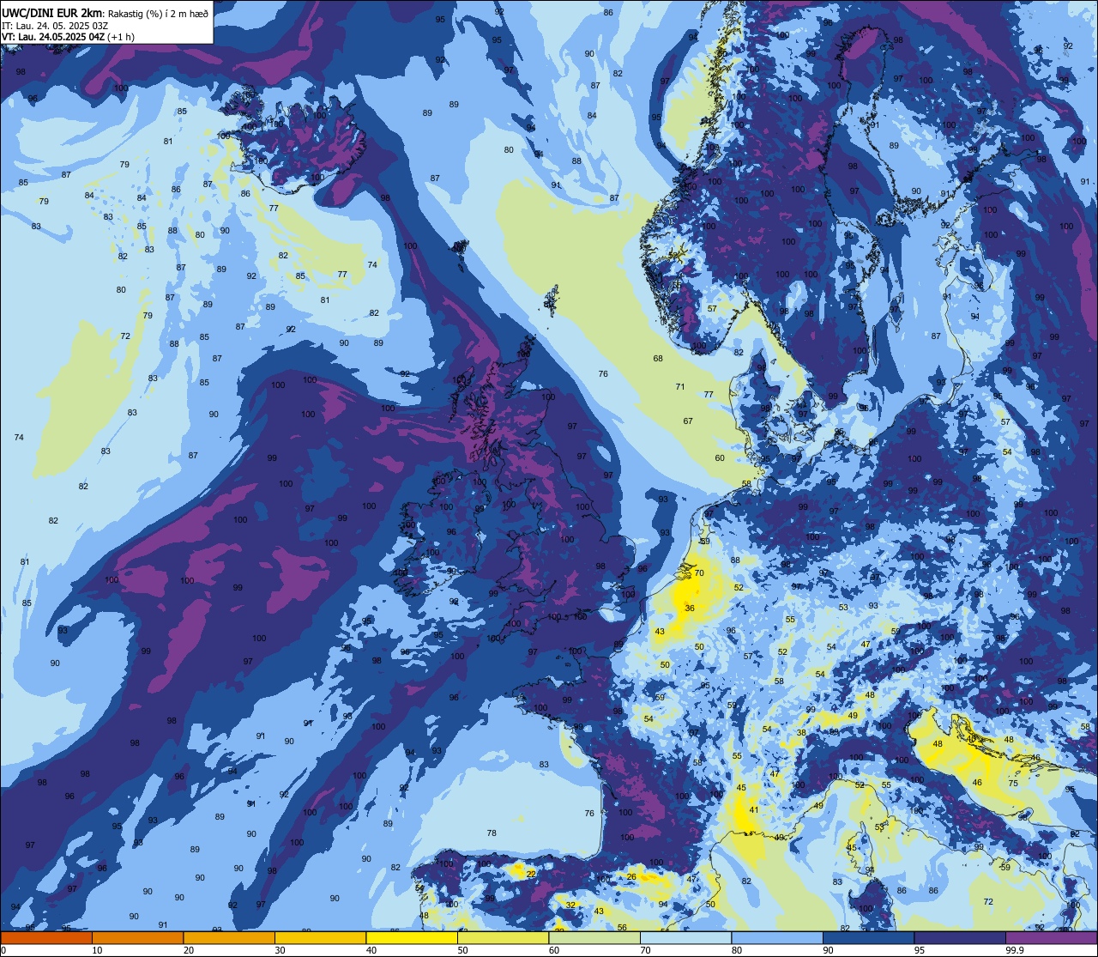Screen dimensions: 1098x957
Task: Click the navy 95–99.9 legend segment
Action: pos(960,937)
